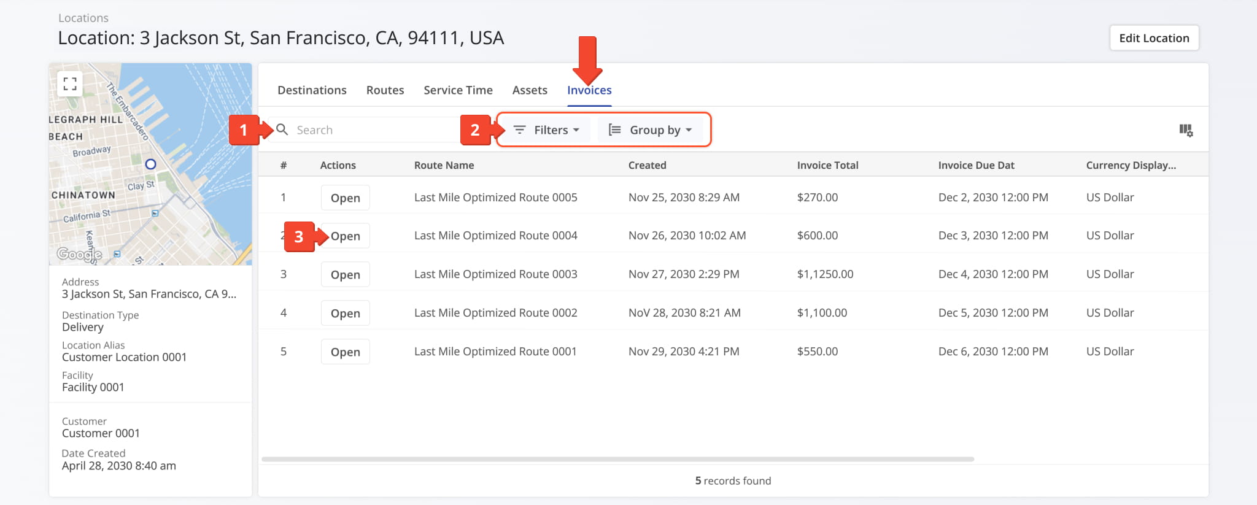Image resolution: width=1257 pixels, height=505 pixels.
Task: Click the Locations breadcrumb link
Action: (83, 18)
